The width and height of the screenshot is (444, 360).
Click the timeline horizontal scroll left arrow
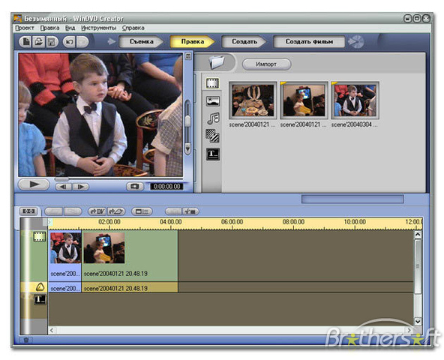[52, 330]
